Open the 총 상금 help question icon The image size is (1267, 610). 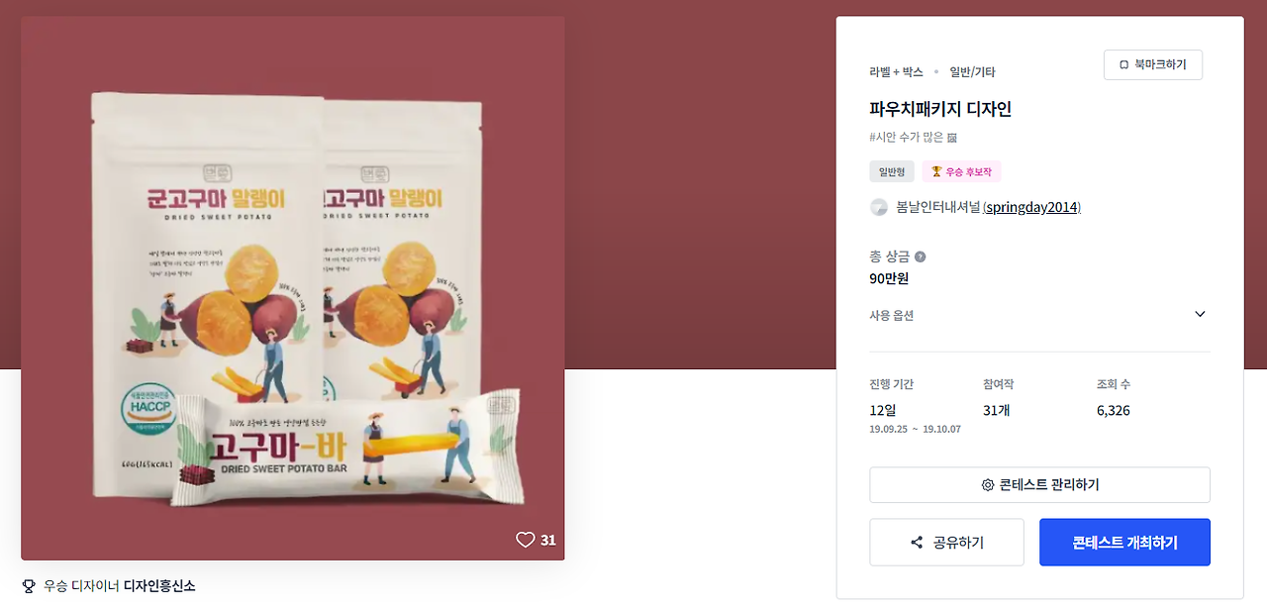(x=920, y=256)
